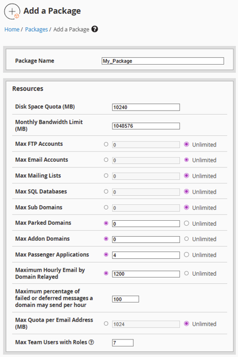Click the Resources section heading
Viewport: 238px width, 357px height.
click(x=28, y=89)
